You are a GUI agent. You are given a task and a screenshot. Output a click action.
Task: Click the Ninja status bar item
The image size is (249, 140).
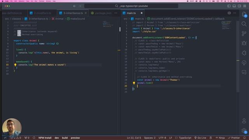[x=220, y=138]
